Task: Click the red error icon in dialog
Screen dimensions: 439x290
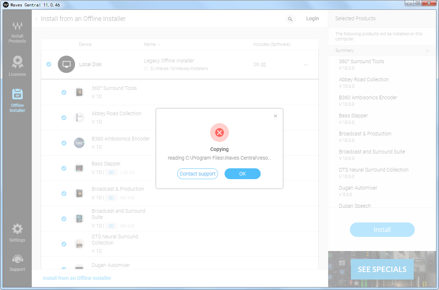Action: pyautogui.click(x=219, y=133)
